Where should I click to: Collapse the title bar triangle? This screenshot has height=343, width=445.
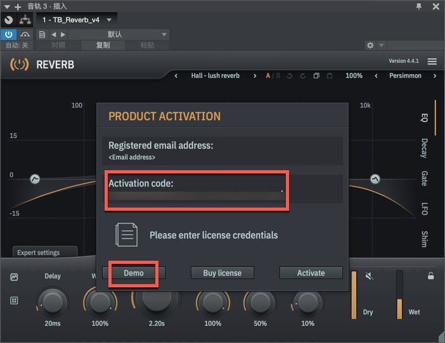[7, 6]
